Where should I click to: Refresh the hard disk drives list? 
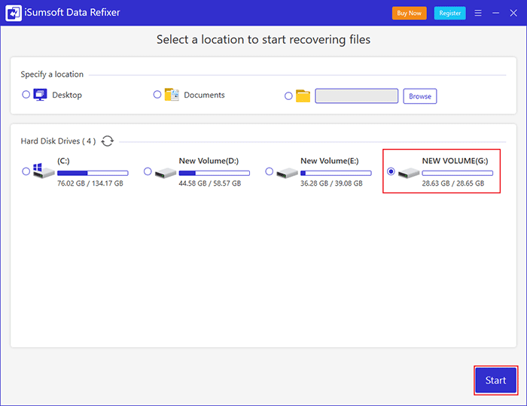click(108, 141)
